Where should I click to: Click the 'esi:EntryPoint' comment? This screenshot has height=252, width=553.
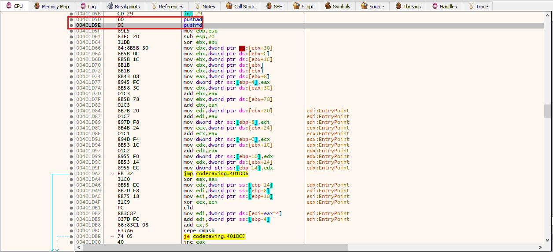coord(328,197)
